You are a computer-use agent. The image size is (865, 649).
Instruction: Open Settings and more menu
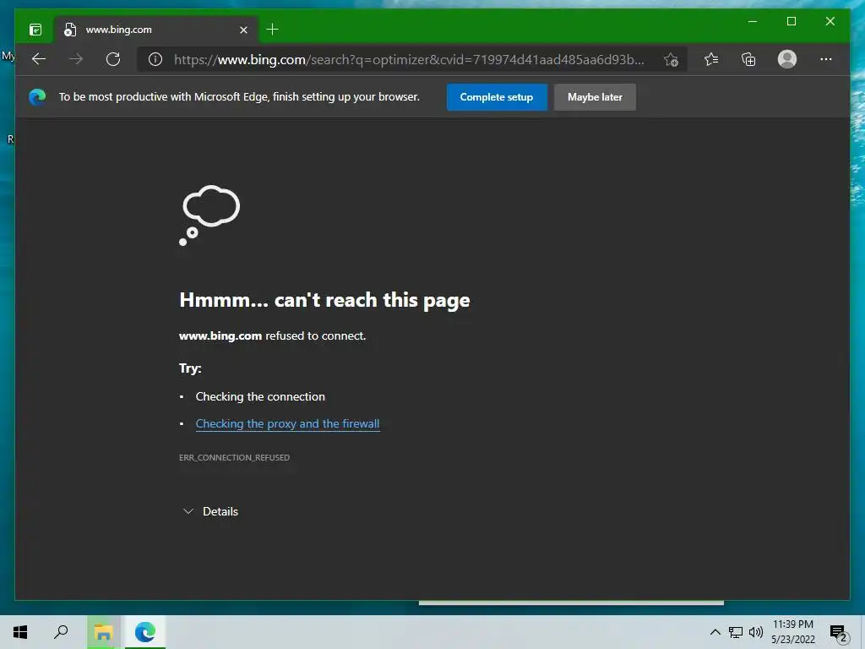(826, 59)
